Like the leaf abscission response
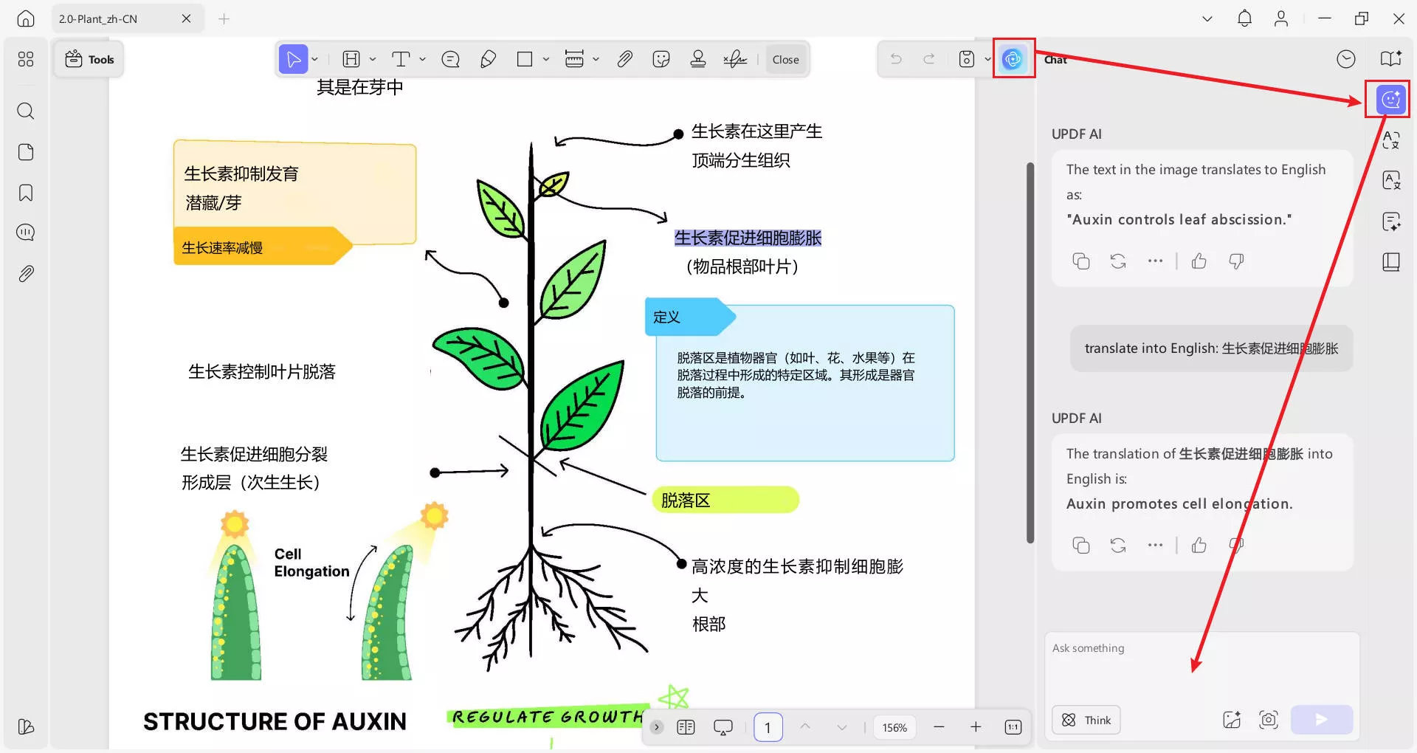The width and height of the screenshot is (1417, 753). coord(1199,261)
